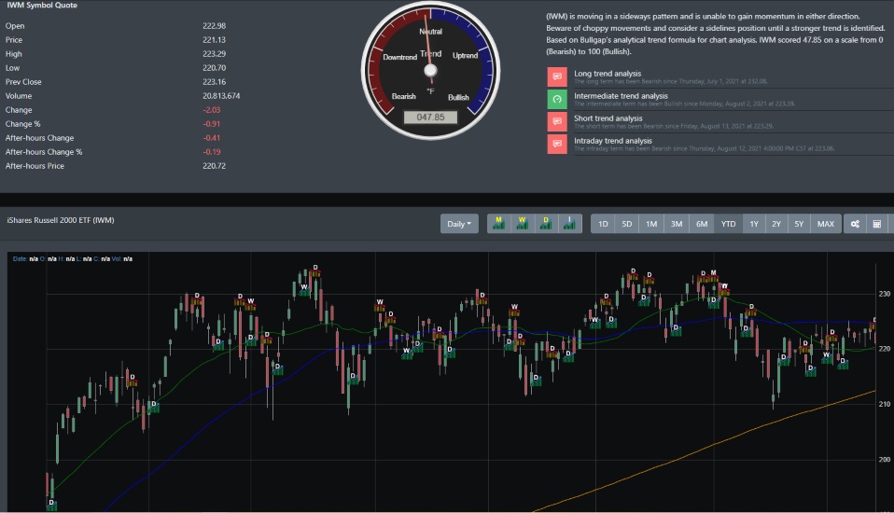Image resolution: width=894 pixels, height=513 pixels.
Task: Click the red Intraday trend analysis icon
Action: 557,144
